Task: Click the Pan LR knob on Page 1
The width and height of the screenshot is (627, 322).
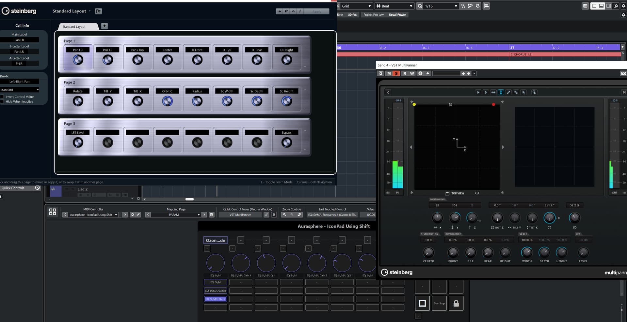Action: pos(78,60)
